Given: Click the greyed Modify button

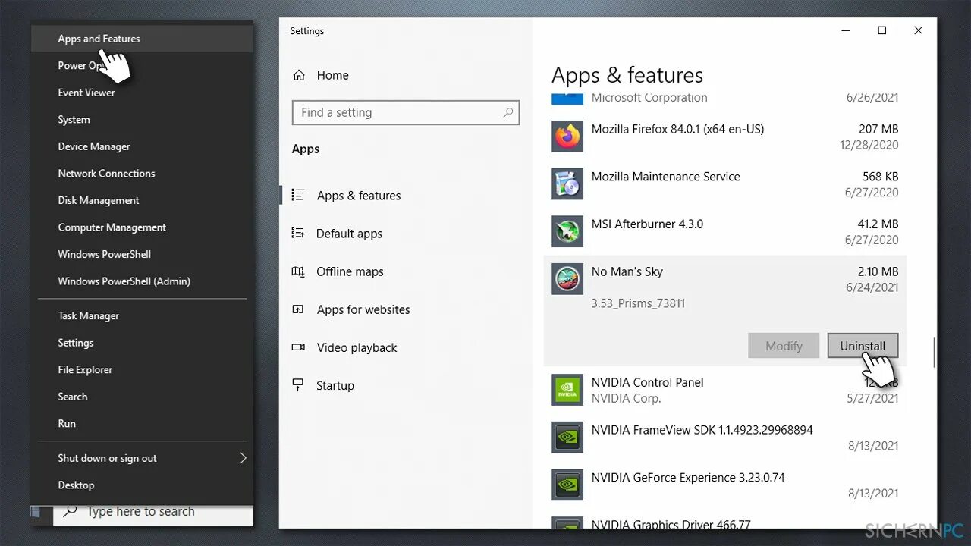Looking at the screenshot, I should coord(784,346).
